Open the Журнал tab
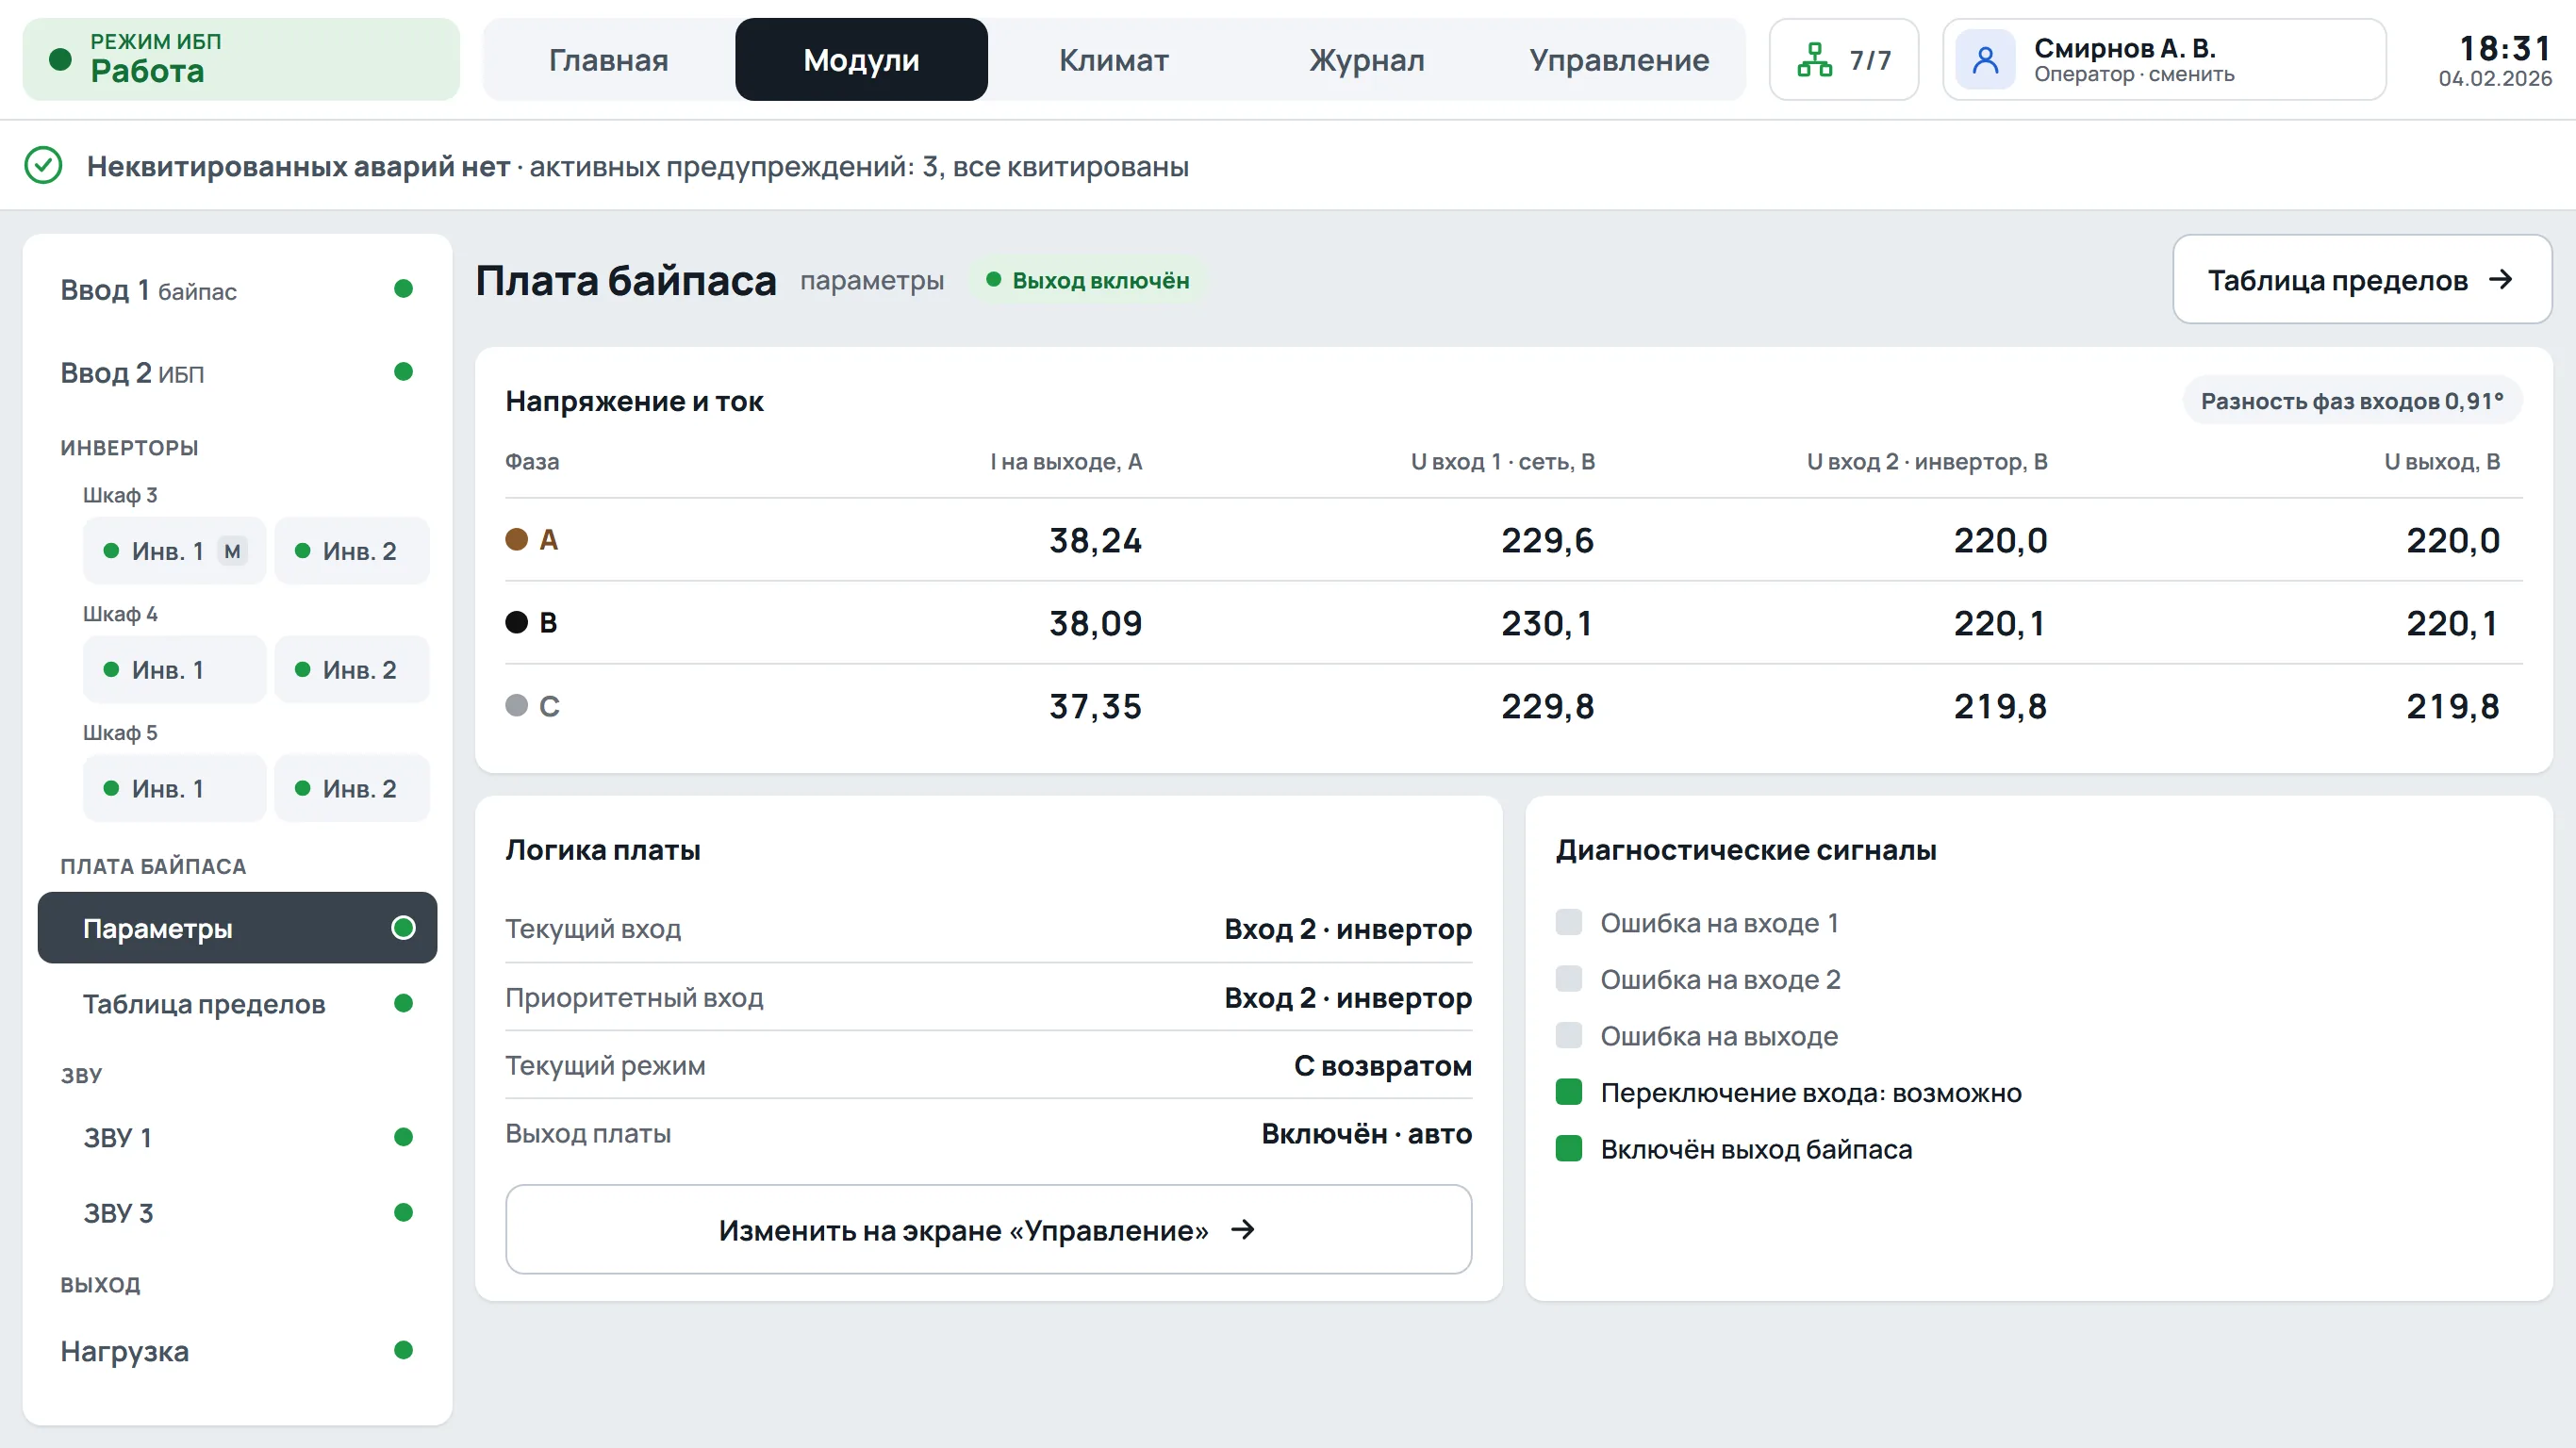Screen dimensions: 2576x1448 (1367, 60)
